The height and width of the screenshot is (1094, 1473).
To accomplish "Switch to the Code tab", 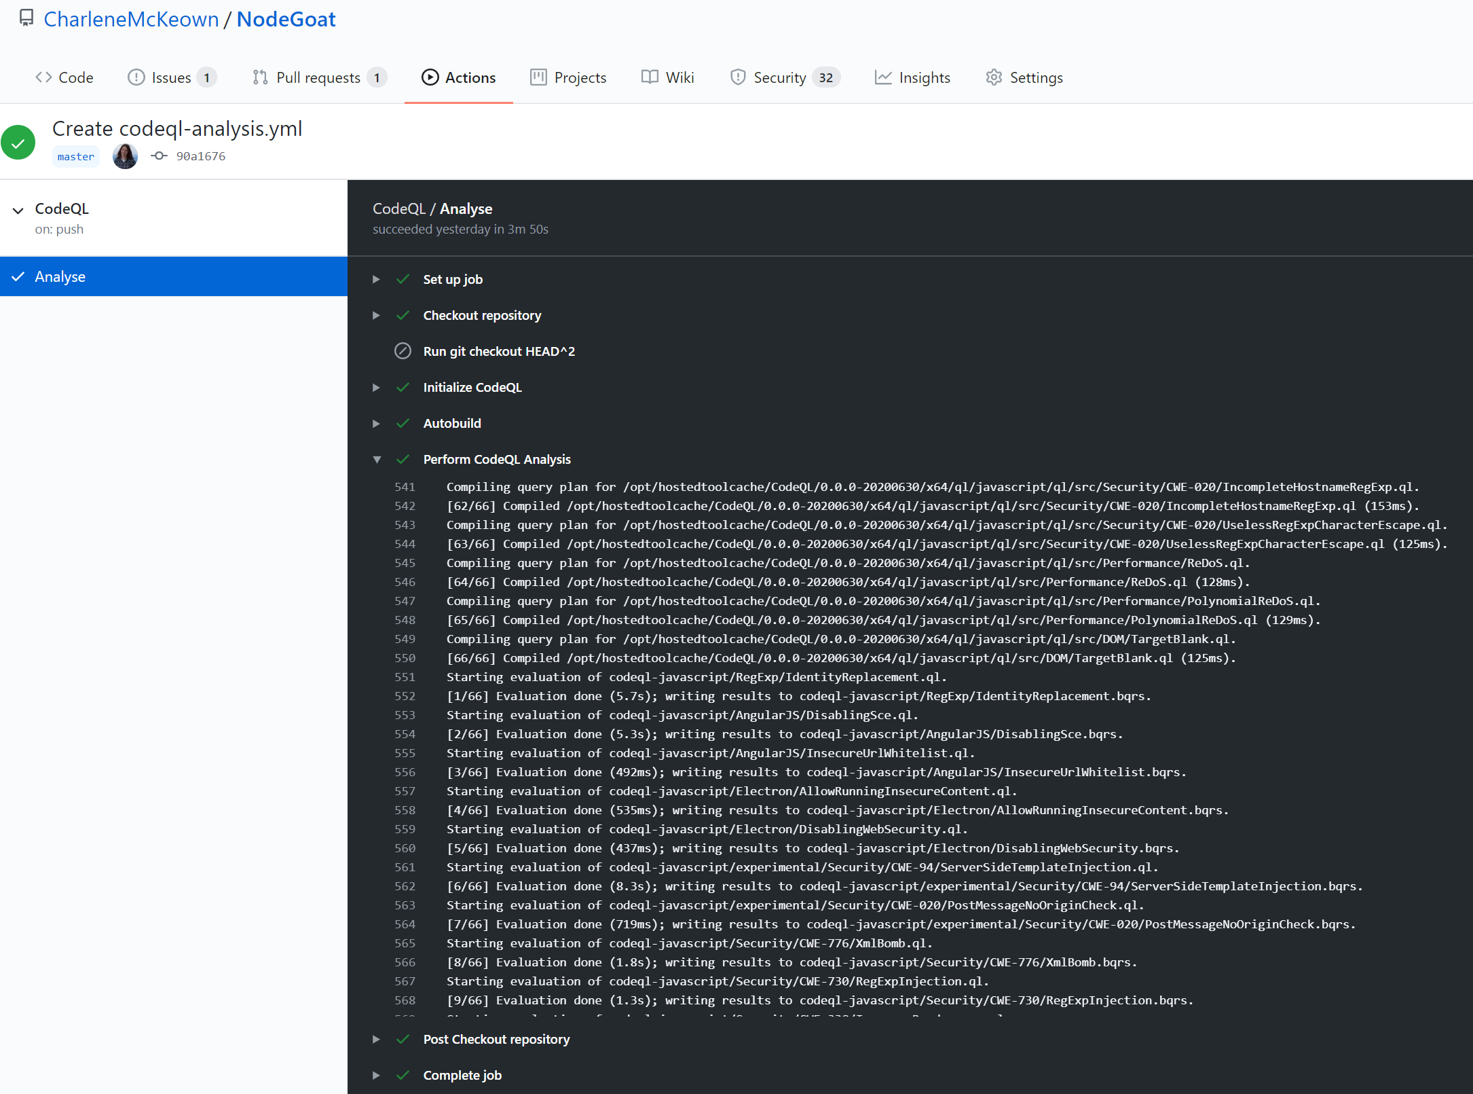I will pos(64,77).
